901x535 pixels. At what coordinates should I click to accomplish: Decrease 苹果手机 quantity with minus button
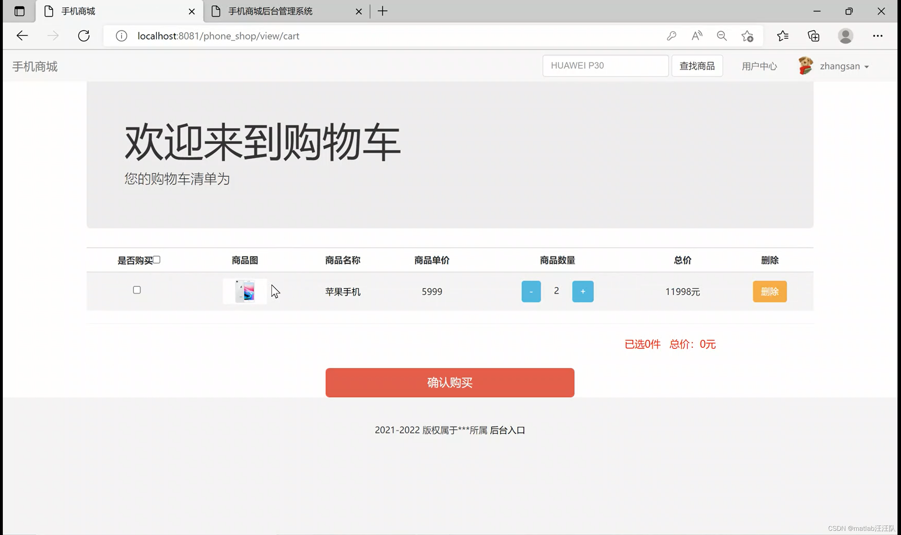tap(531, 291)
